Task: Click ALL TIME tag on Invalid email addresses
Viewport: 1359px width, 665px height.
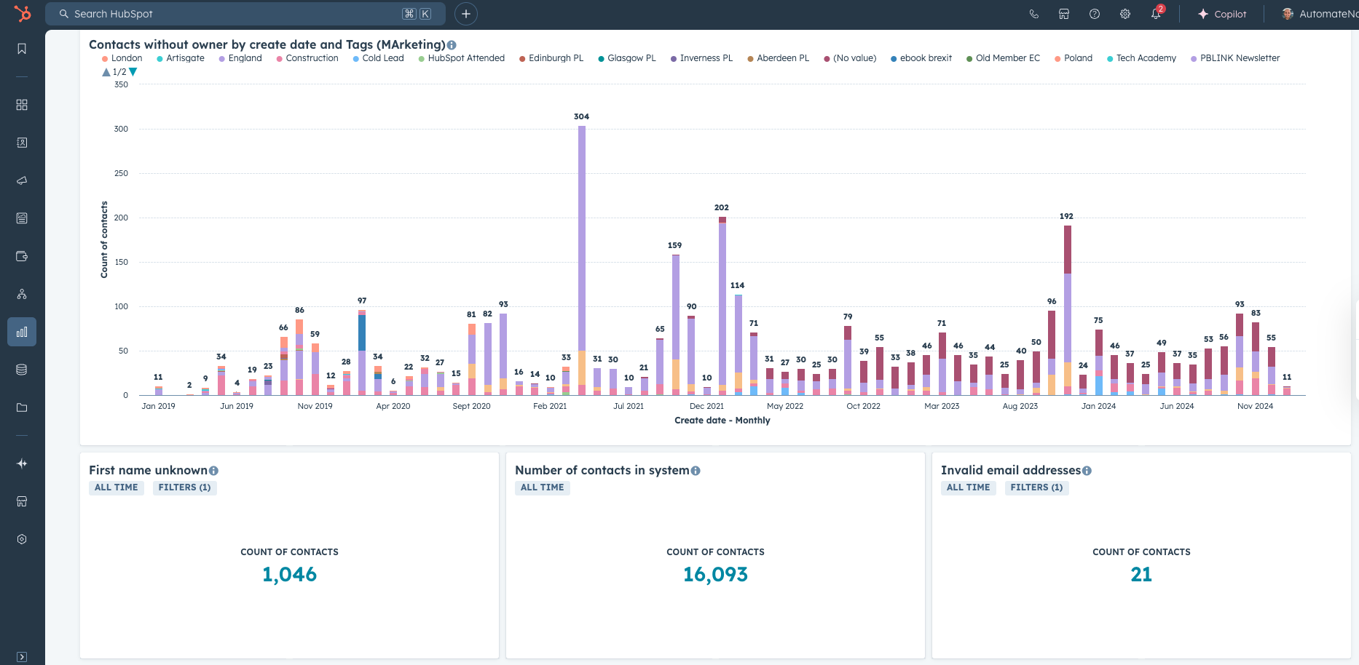Action: click(969, 487)
